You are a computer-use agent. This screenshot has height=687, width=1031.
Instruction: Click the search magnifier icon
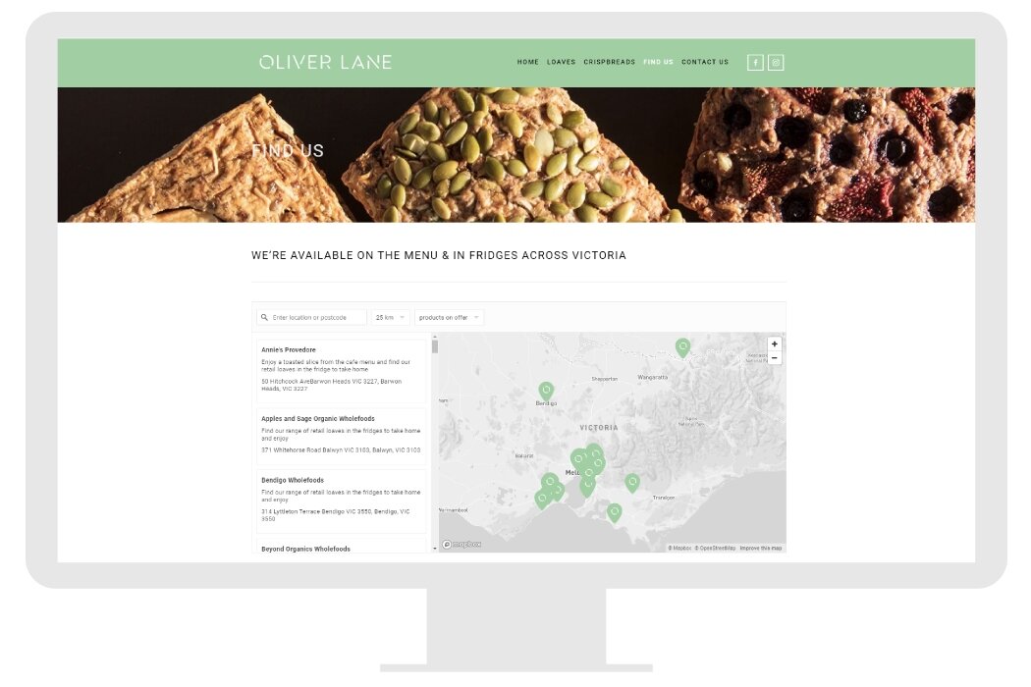(264, 318)
